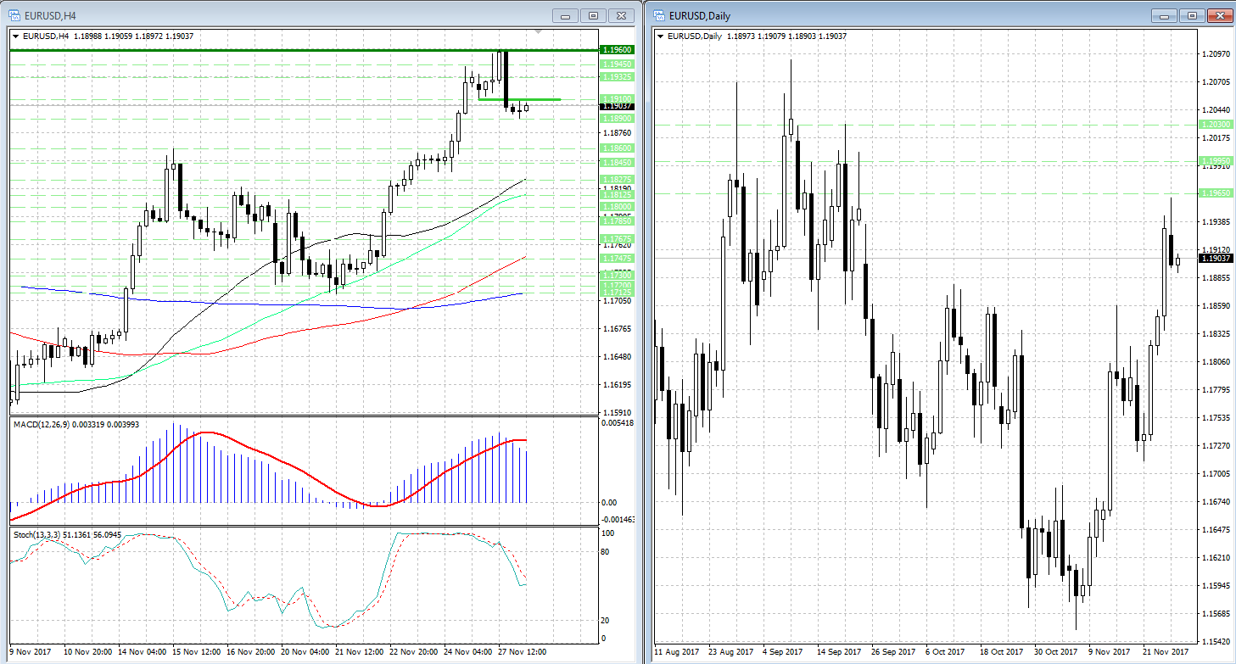This screenshot has height=664, width=1236.
Task: Click the 1.19600 dark green price level tag
Action: (616, 50)
